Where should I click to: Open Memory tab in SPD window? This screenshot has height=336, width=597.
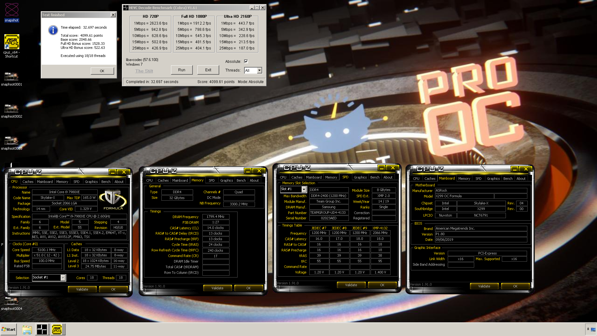tap(331, 177)
